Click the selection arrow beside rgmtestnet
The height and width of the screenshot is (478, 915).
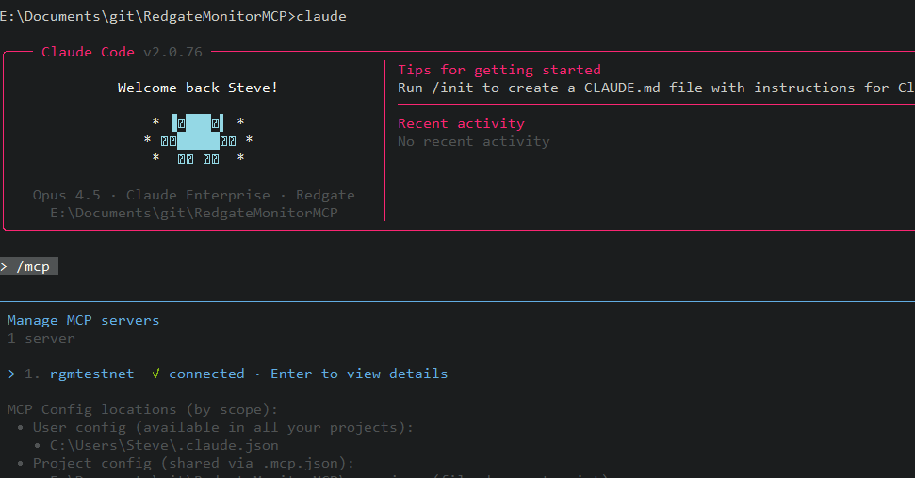pyautogui.click(x=11, y=374)
